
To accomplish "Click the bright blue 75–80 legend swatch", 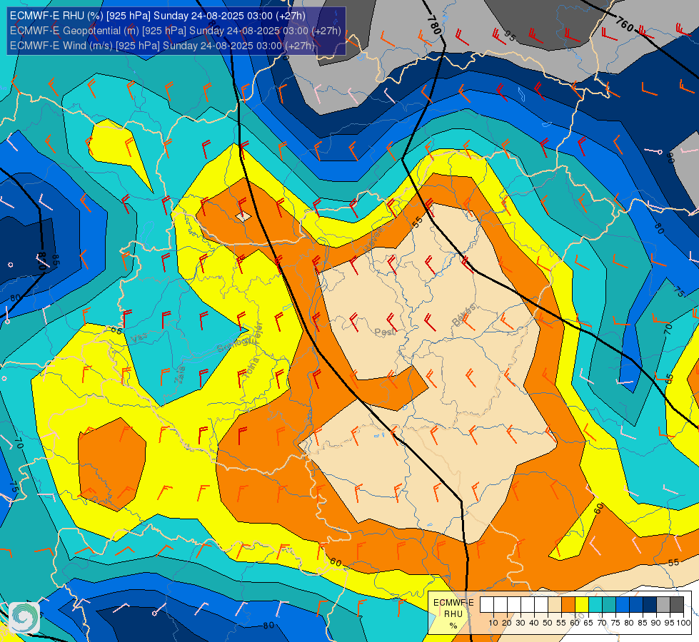I will (623, 604).
